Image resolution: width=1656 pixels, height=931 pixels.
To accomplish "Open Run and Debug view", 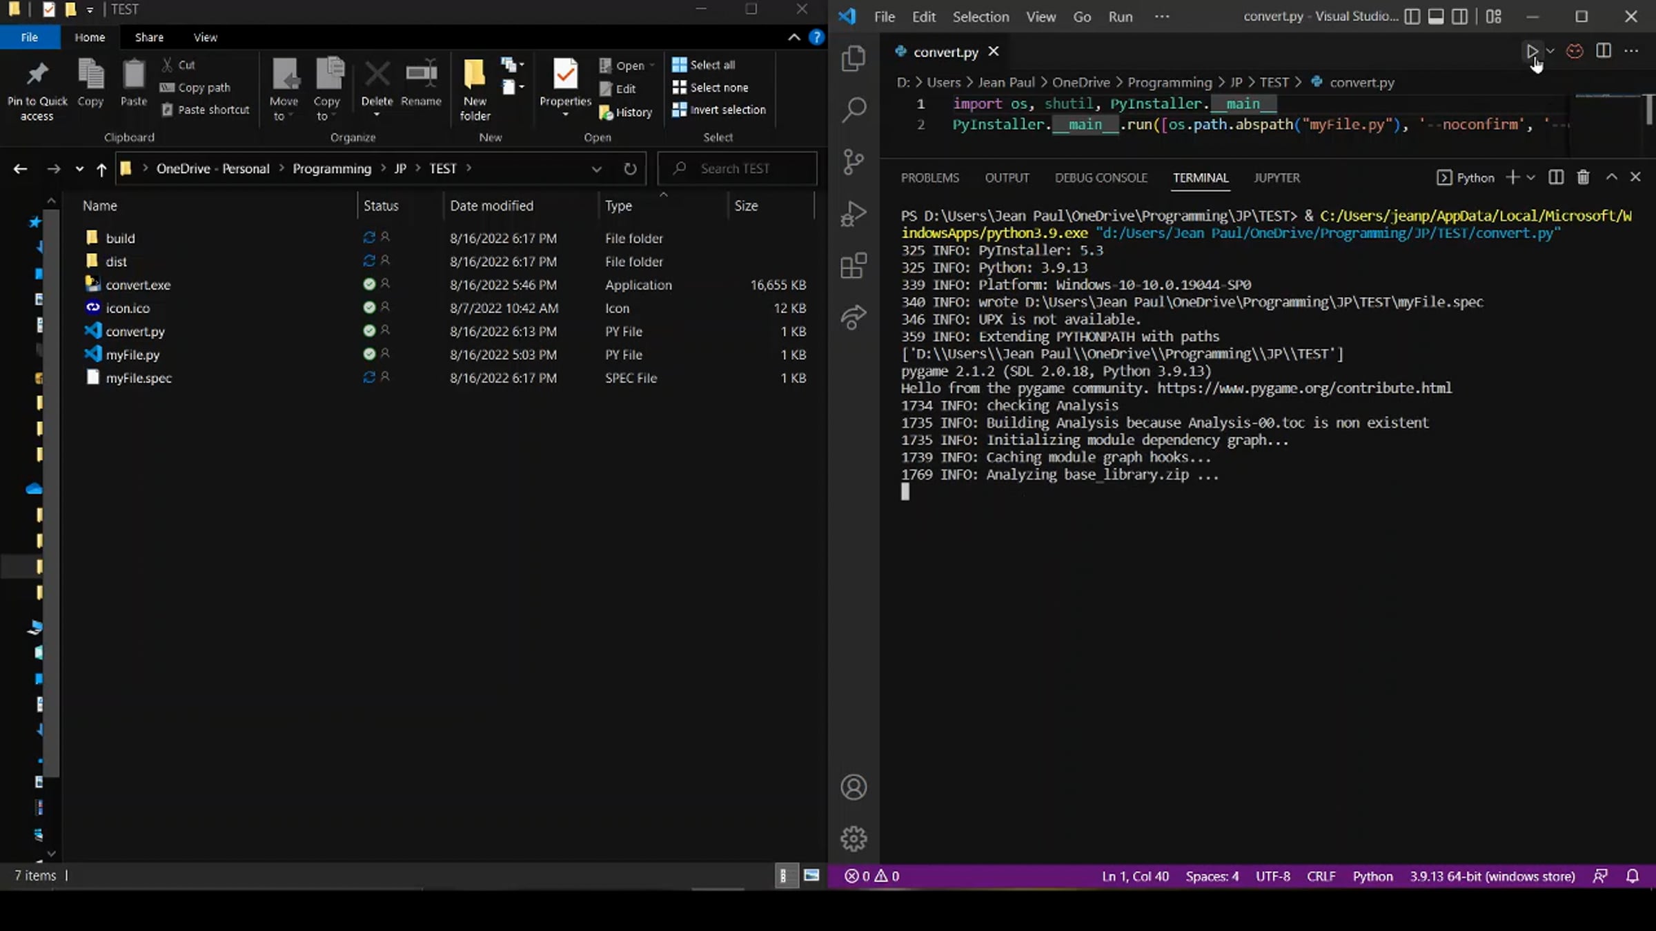I will pyautogui.click(x=854, y=214).
